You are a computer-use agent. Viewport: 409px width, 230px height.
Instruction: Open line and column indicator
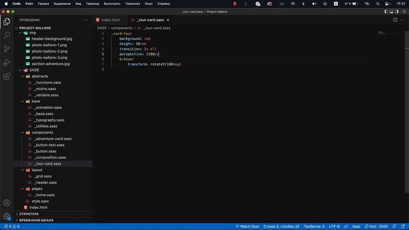coord(281,226)
